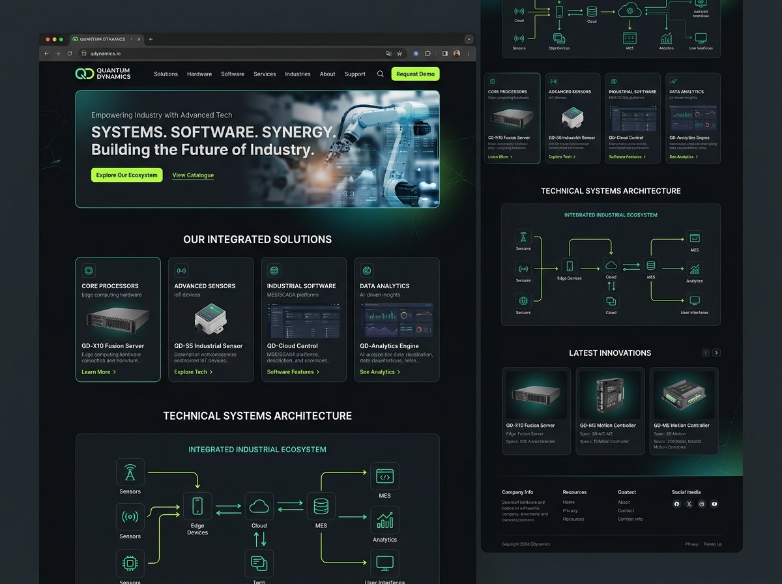
Task: Click Industrial Software database icon in browser window
Action: coord(274,270)
